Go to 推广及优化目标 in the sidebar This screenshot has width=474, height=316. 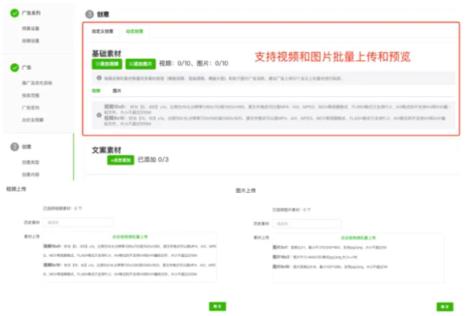(x=37, y=83)
